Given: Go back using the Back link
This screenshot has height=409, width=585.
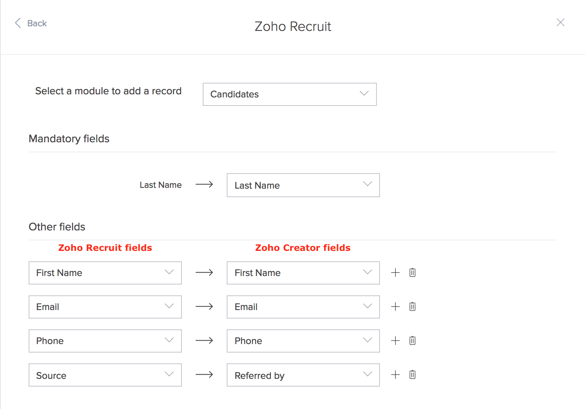Looking at the screenshot, I should [x=31, y=23].
